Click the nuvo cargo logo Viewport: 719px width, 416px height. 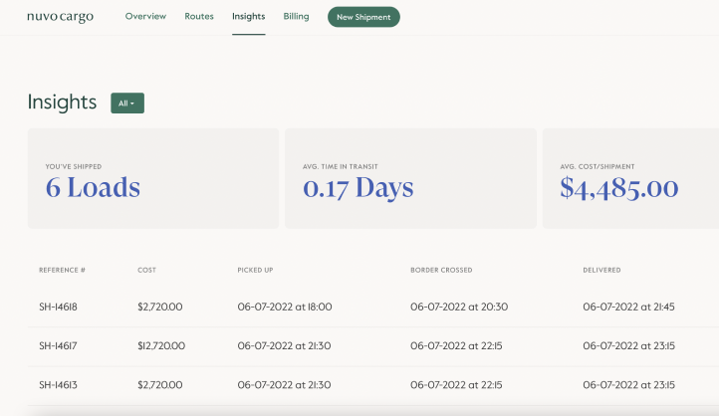click(x=60, y=17)
